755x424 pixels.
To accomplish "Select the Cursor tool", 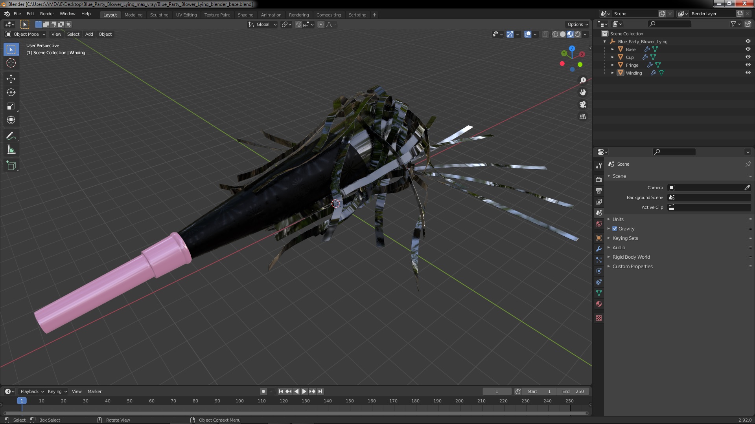I will 11,63.
